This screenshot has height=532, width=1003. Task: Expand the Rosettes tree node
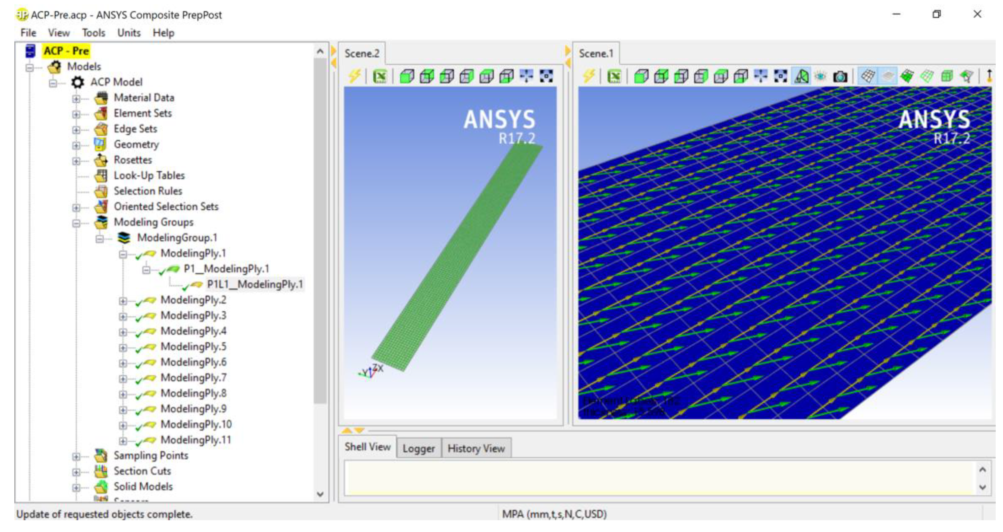tap(76, 161)
